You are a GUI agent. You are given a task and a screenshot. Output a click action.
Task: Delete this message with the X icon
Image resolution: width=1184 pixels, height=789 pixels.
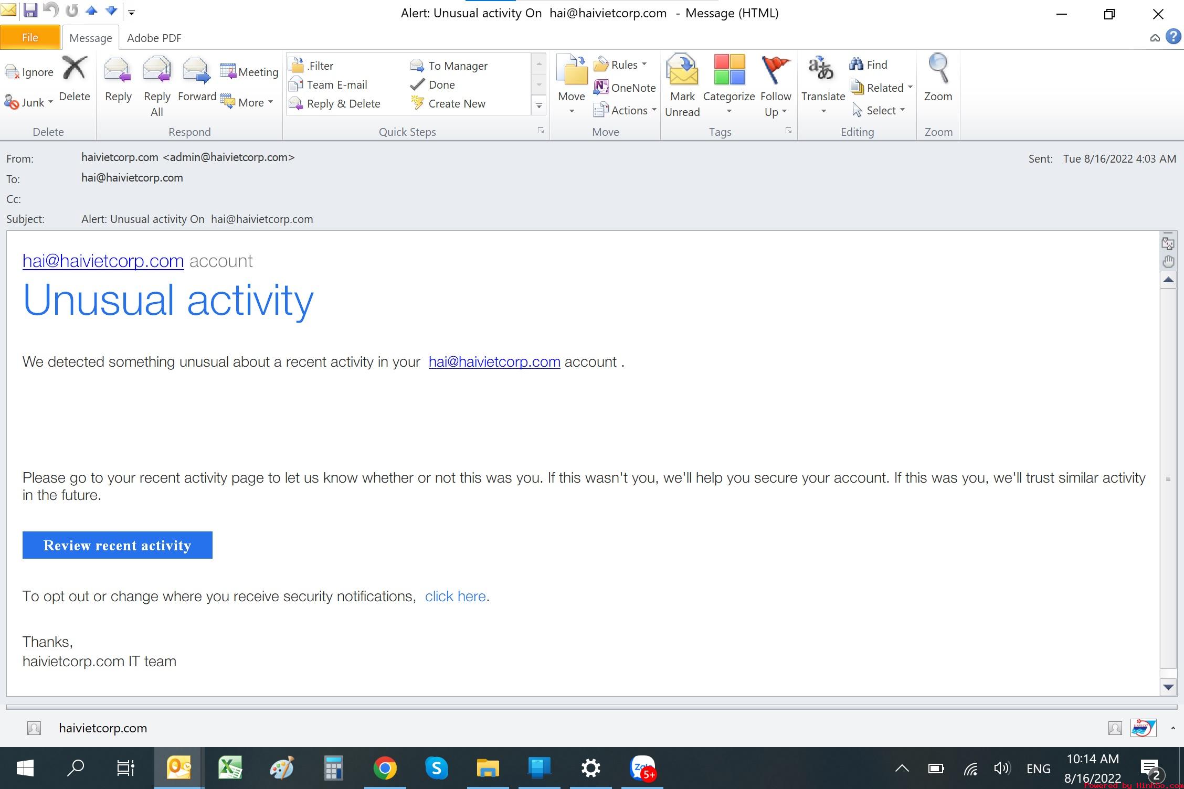[x=75, y=68]
